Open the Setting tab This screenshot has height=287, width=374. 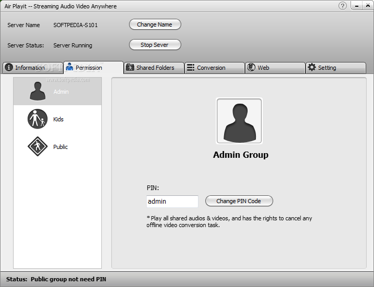tap(336, 68)
